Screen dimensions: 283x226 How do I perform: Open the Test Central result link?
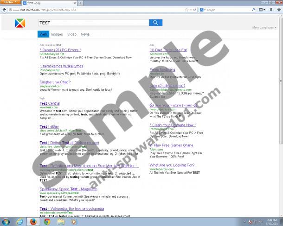coord(50,103)
